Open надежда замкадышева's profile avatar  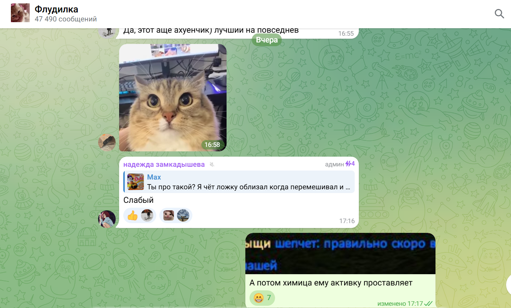pyautogui.click(x=107, y=219)
